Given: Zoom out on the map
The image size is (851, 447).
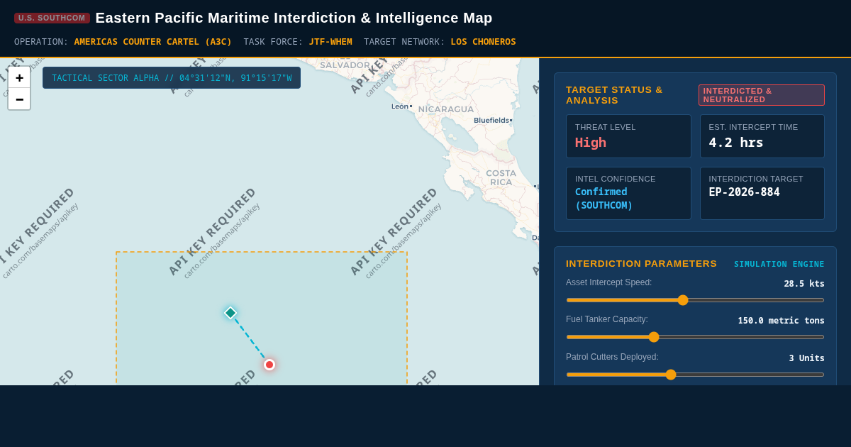Looking at the screenshot, I should 19,99.
